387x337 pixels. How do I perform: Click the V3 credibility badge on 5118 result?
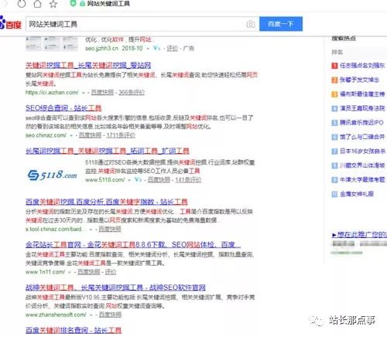[x=139, y=179]
